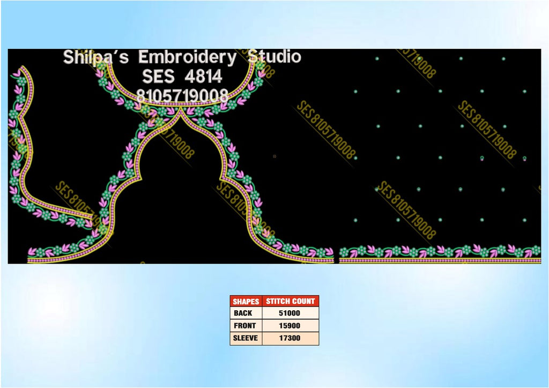This screenshot has height=388, width=549.
Task: Click the pointed arch neckline motif tip
Action: 181,111
